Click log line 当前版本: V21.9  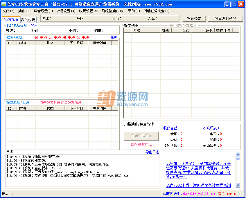[x=34, y=168]
